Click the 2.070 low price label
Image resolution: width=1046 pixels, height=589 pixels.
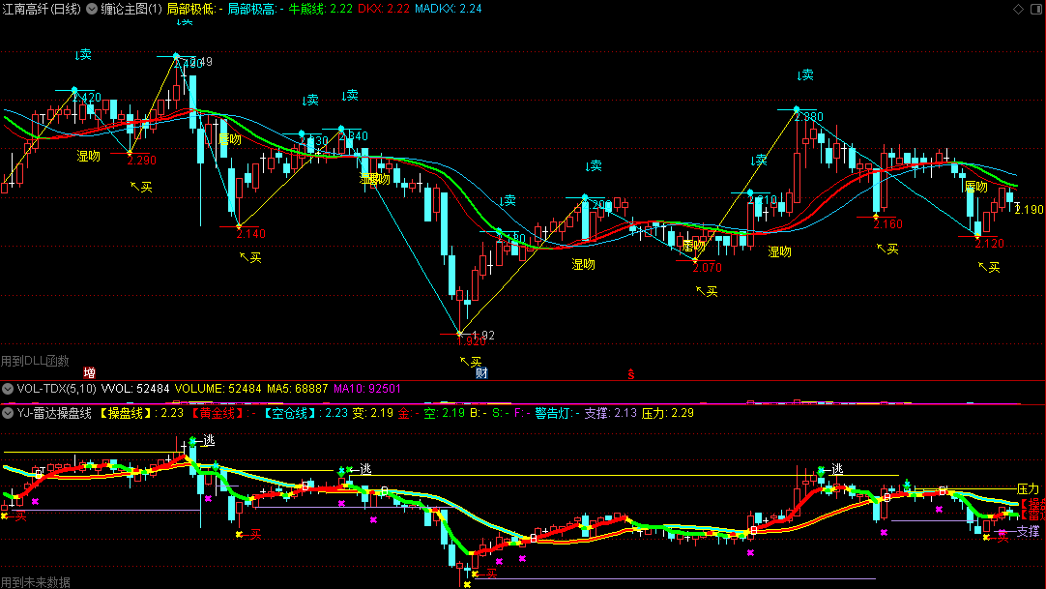click(x=707, y=268)
